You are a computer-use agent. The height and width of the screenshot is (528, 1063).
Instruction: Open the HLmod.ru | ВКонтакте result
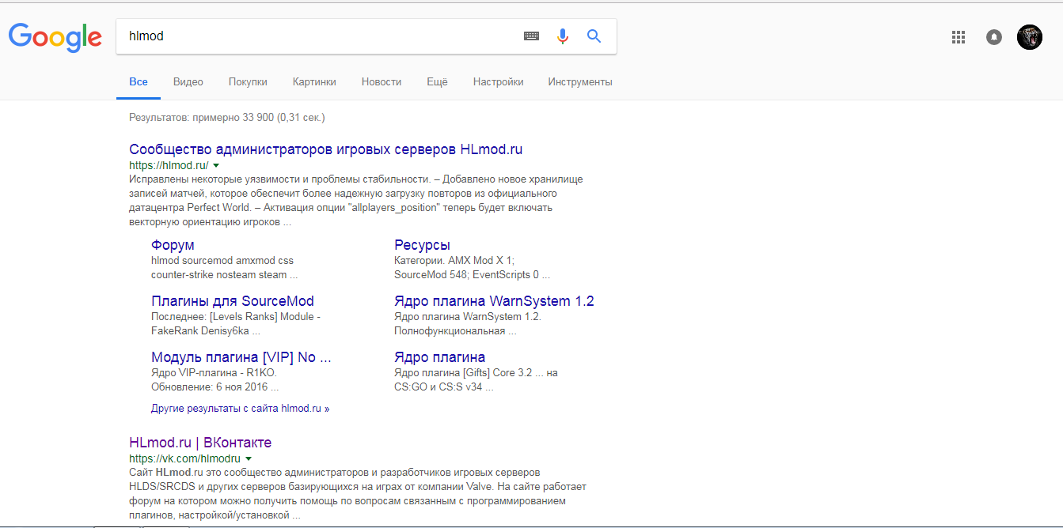pyautogui.click(x=200, y=443)
